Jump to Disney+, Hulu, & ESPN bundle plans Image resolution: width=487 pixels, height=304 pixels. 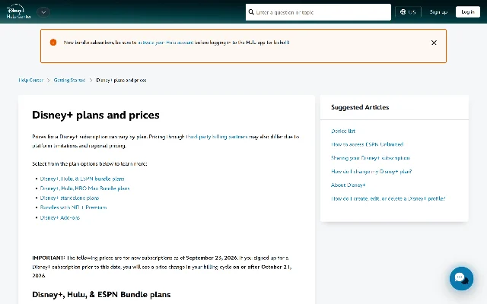[x=82, y=179]
